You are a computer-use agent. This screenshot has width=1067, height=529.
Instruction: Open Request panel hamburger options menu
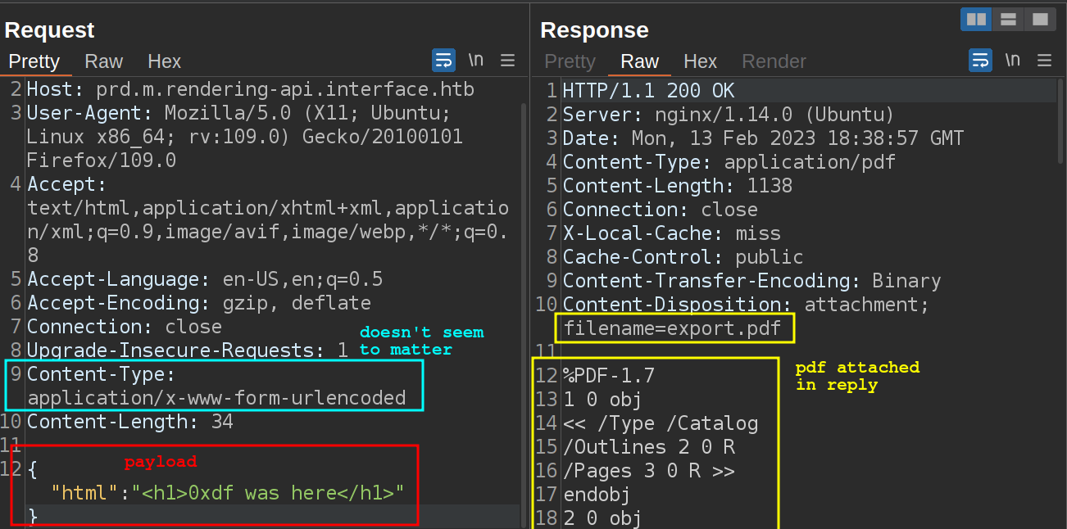pyautogui.click(x=508, y=61)
